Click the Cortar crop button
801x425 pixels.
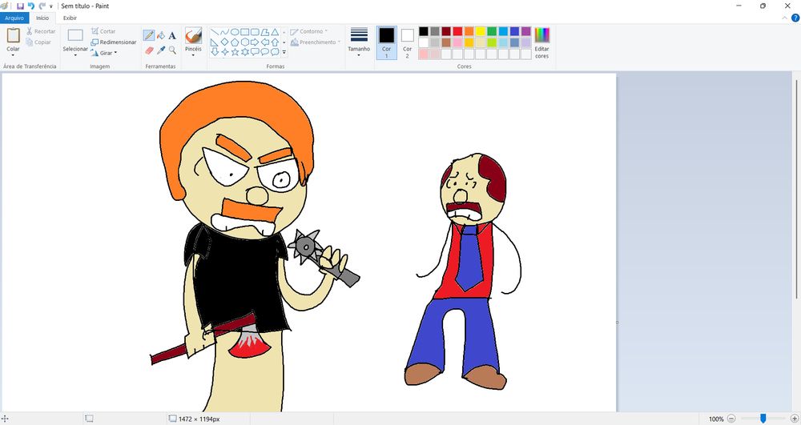pos(103,32)
